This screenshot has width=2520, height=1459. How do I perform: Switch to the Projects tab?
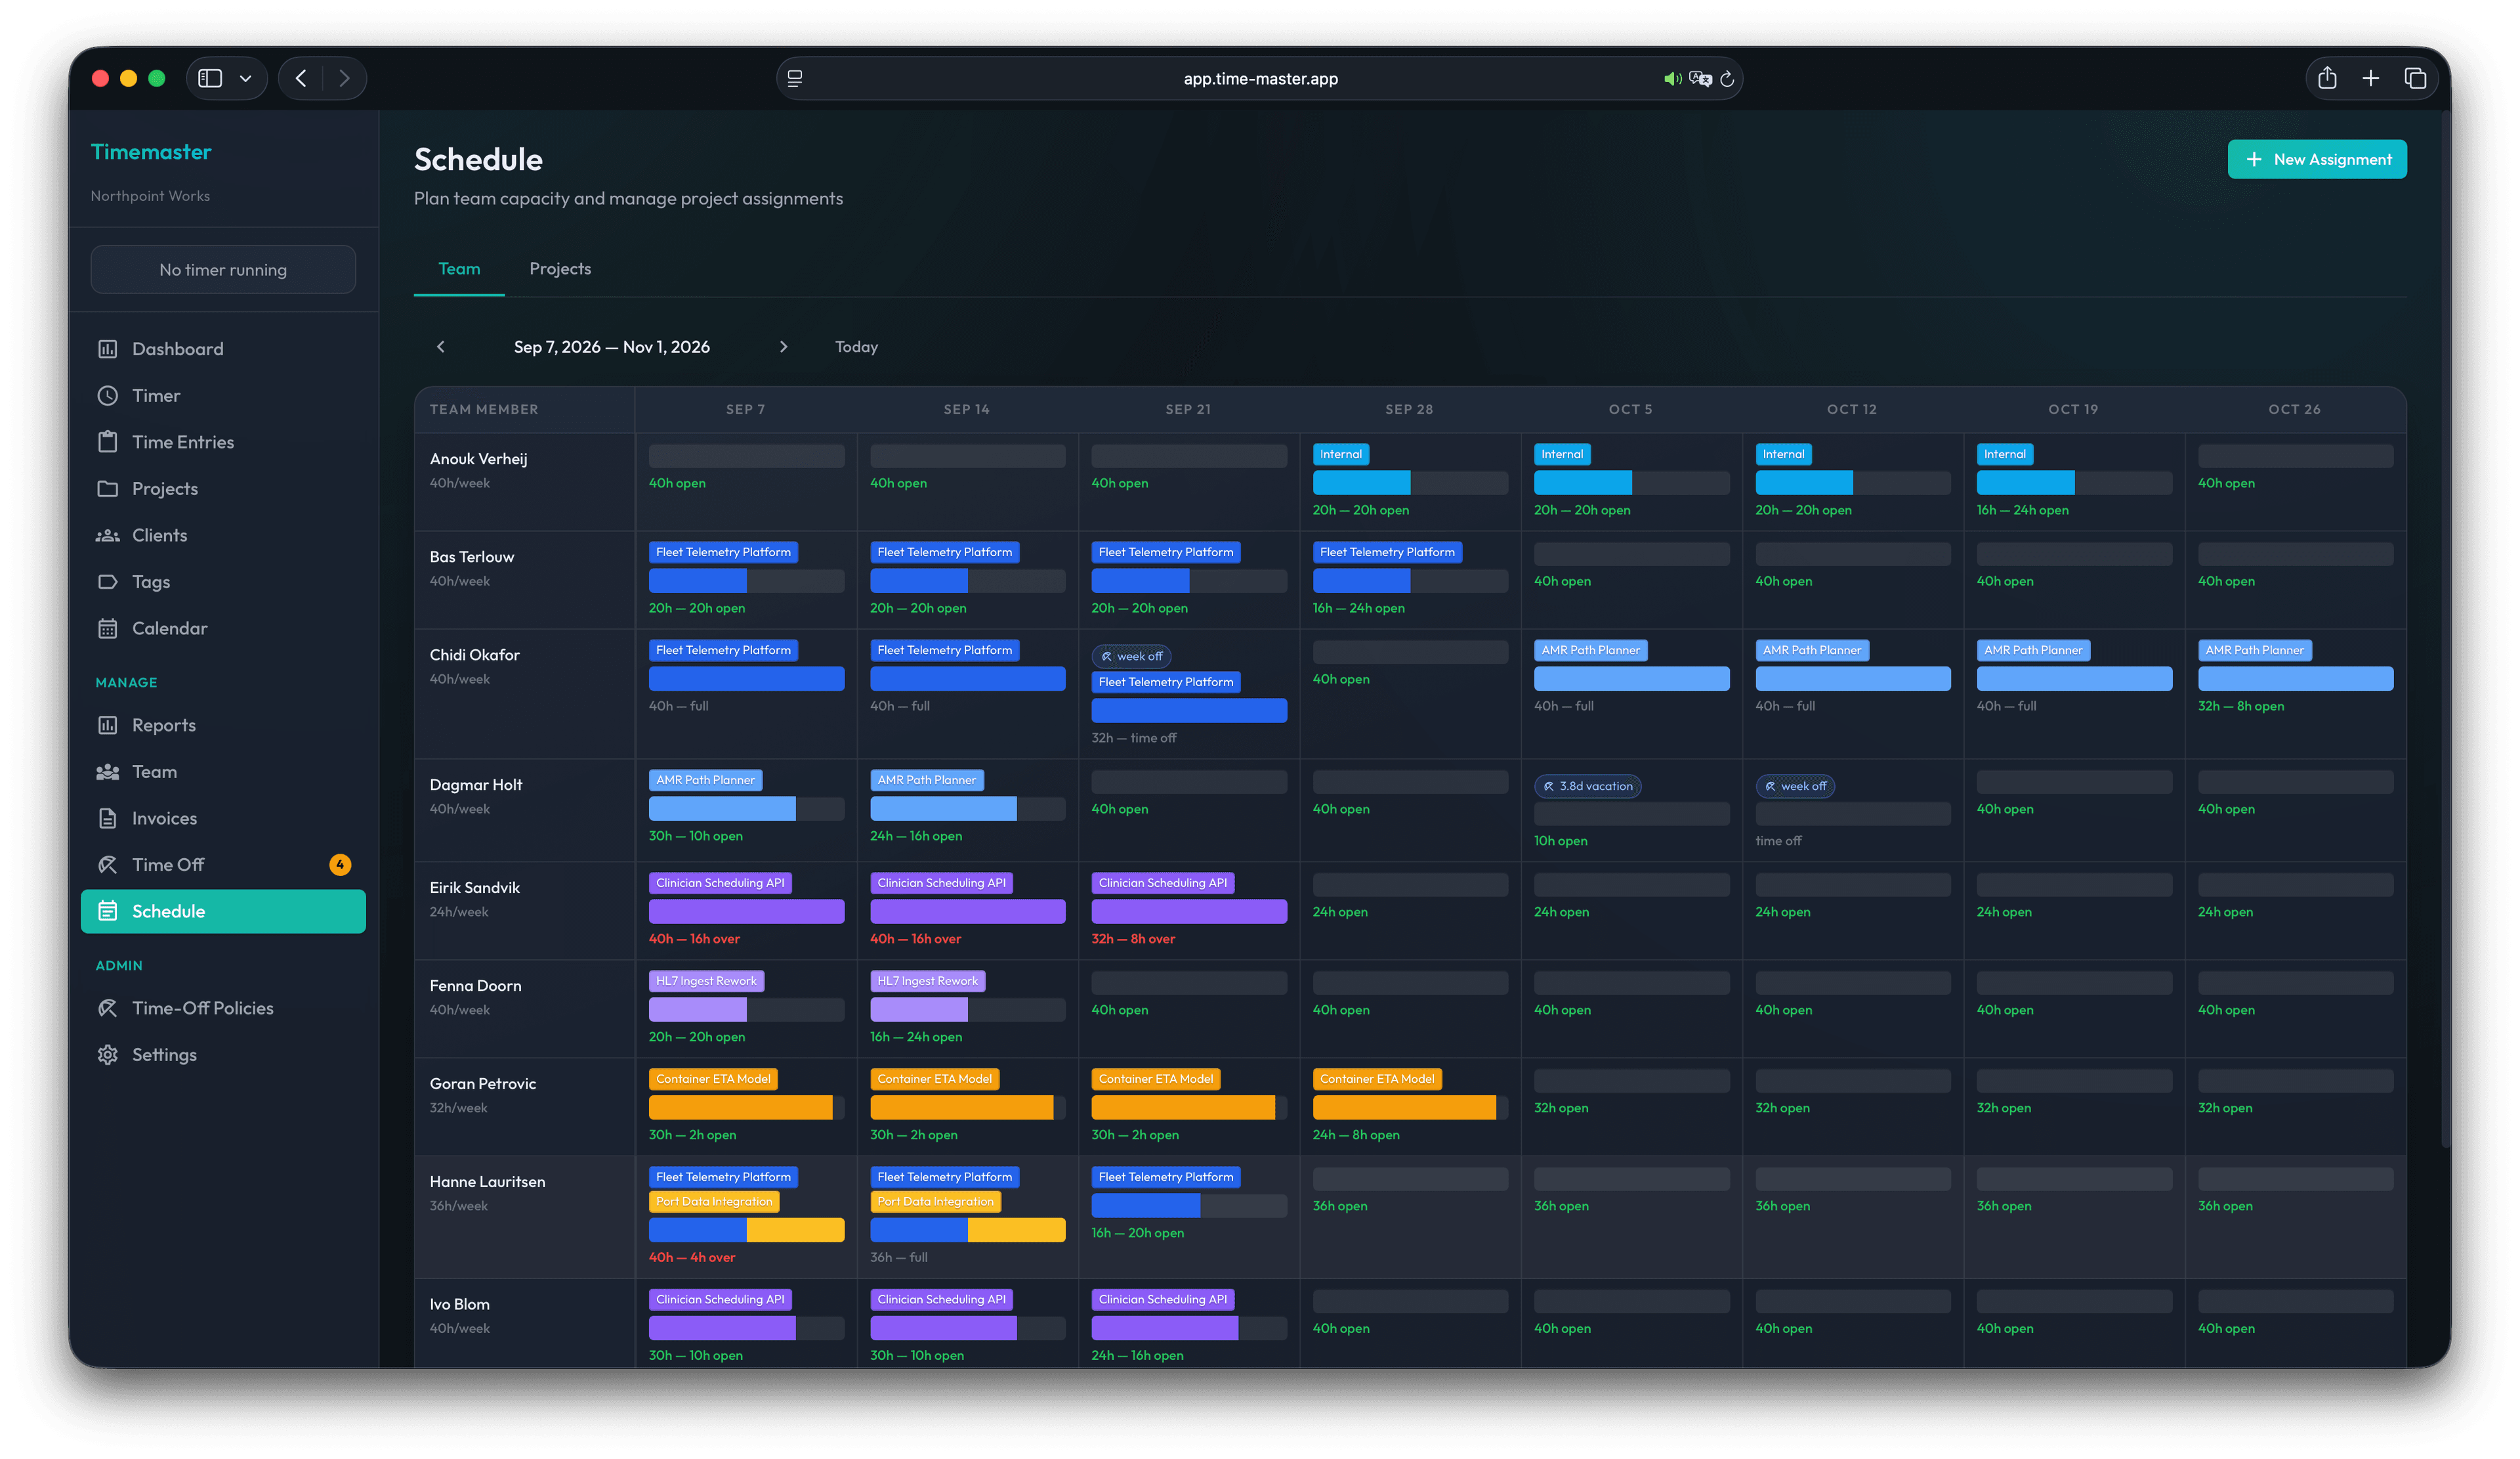(x=560, y=268)
